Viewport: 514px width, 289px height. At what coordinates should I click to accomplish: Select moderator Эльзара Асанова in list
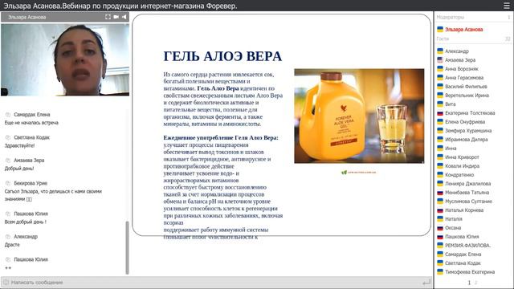click(464, 30)
